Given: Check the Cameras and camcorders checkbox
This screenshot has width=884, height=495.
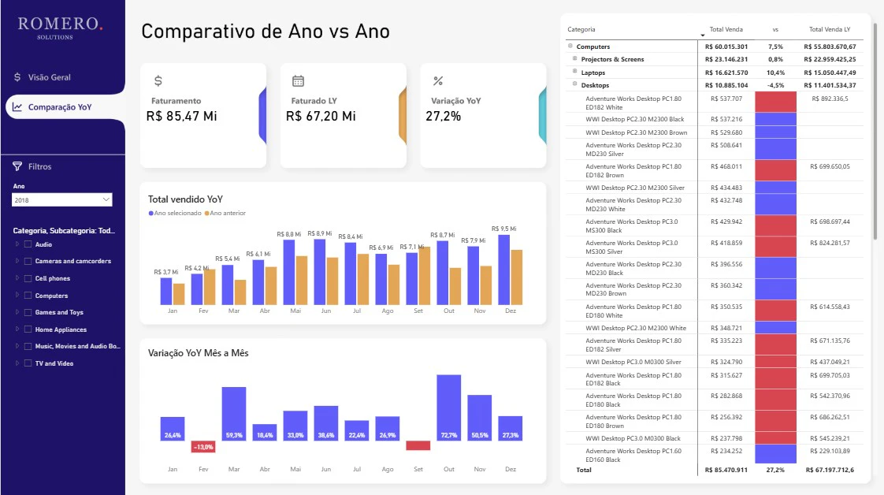Looking at the screenshot, I should click(28, 261).
